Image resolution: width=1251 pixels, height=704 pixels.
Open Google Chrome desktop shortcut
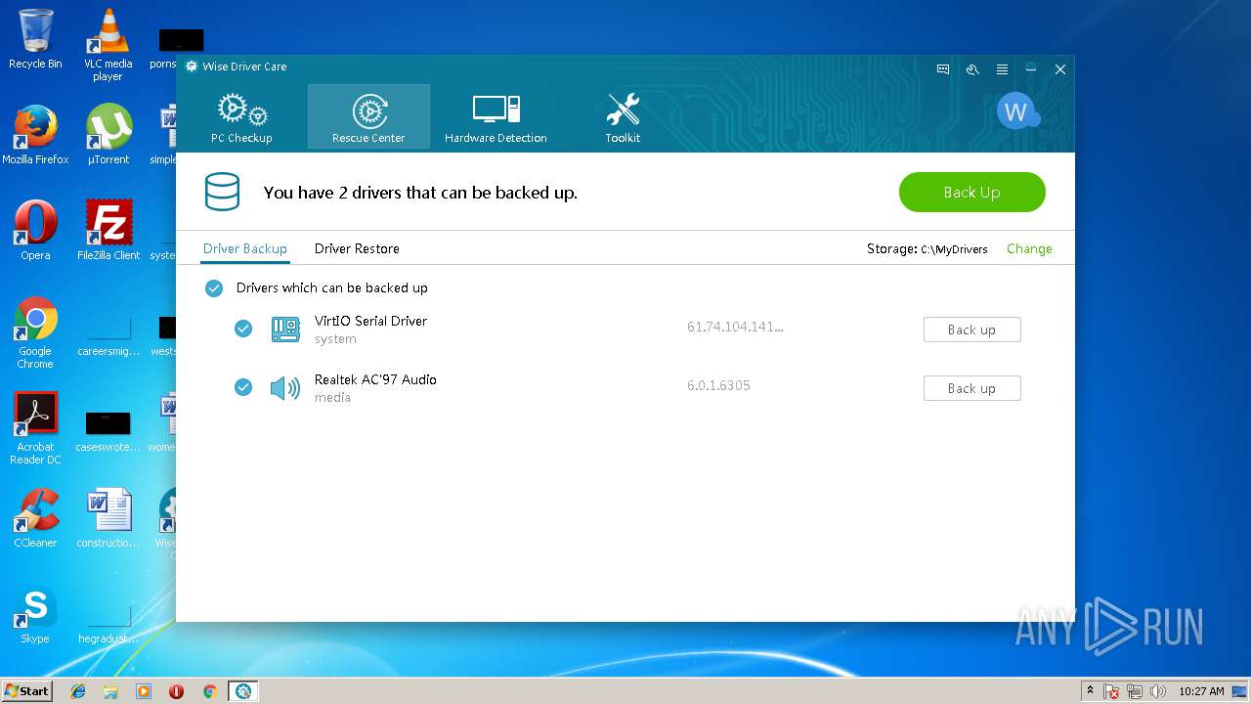[x=35, y=332]
